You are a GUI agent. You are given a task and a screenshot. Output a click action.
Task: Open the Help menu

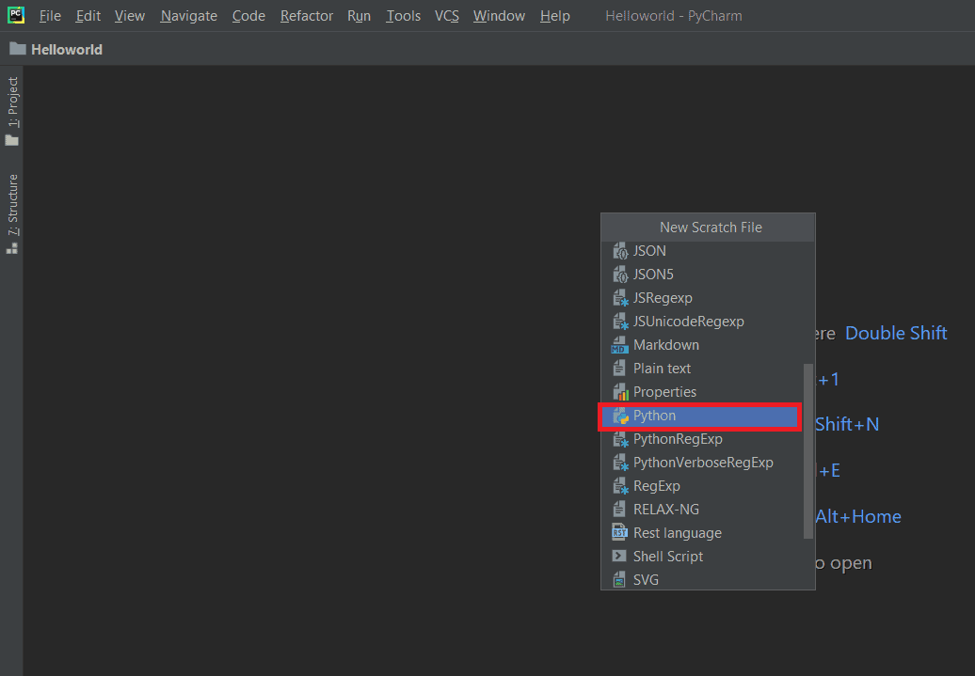(x=554, y=15)
